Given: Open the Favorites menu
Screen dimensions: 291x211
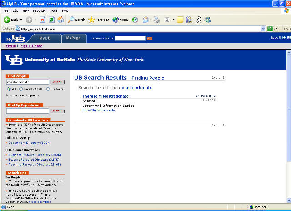Looking at the screenshot, I should coord(40,11).
